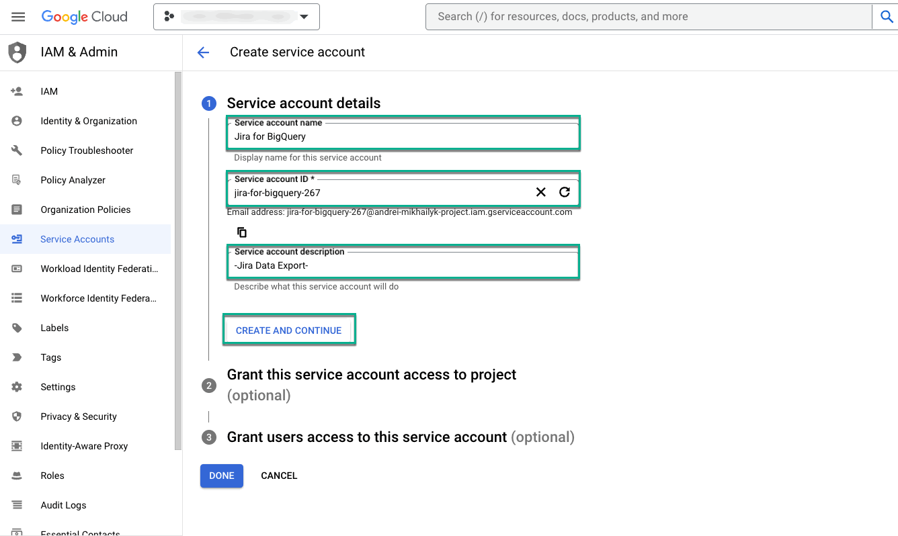
Task: Click the blue Done button
Action: coord(221,476)
